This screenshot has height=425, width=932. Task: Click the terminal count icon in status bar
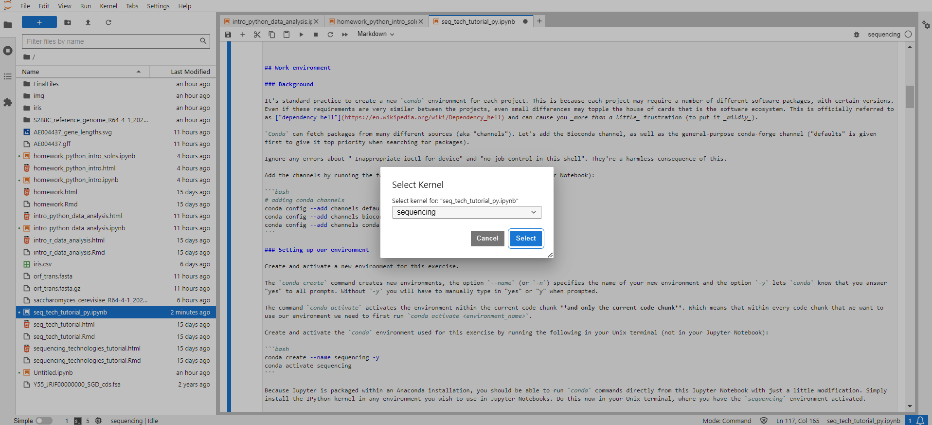pos(78,421)
